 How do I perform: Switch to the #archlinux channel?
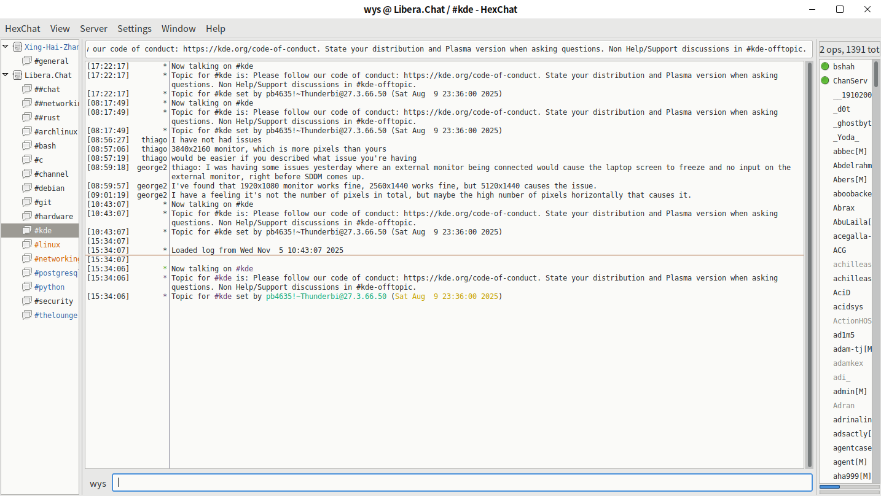click(x=55, y=131)
